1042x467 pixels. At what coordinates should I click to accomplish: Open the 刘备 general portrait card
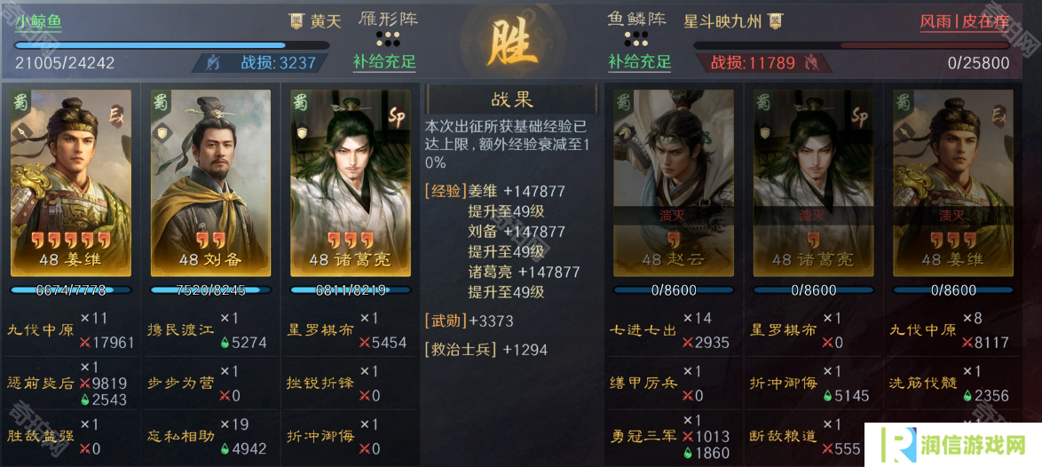pos(210,183)
